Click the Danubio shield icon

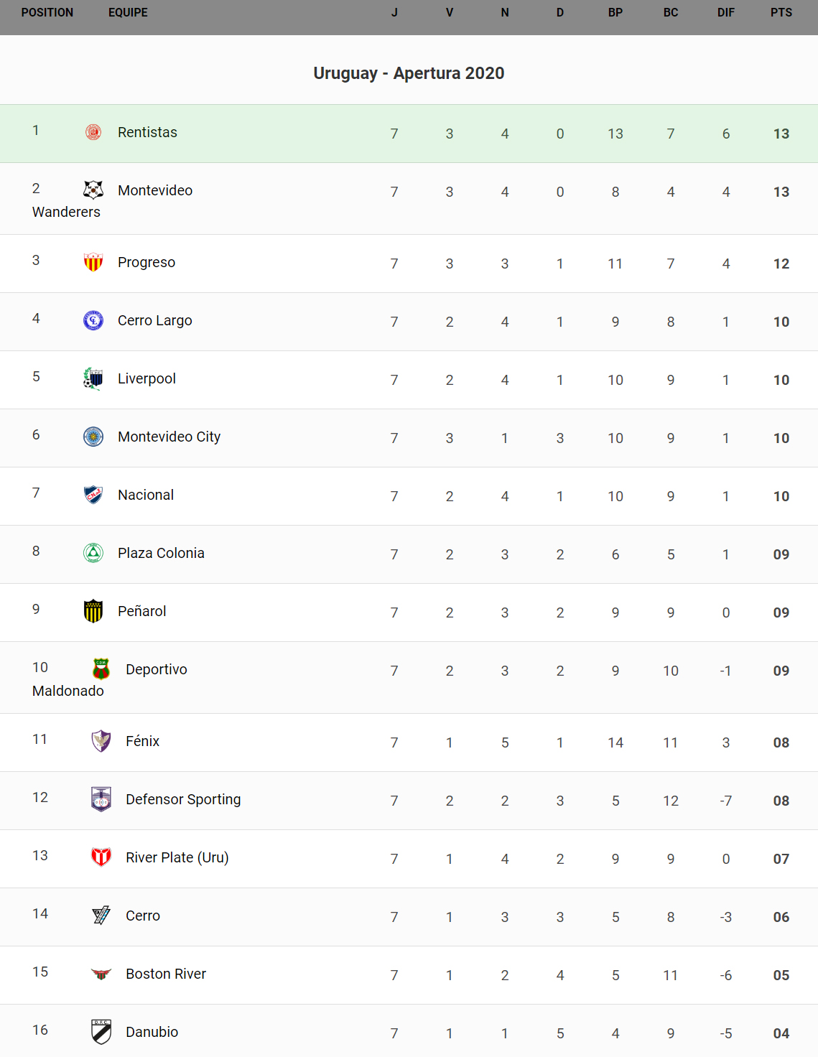[101, 1032]
